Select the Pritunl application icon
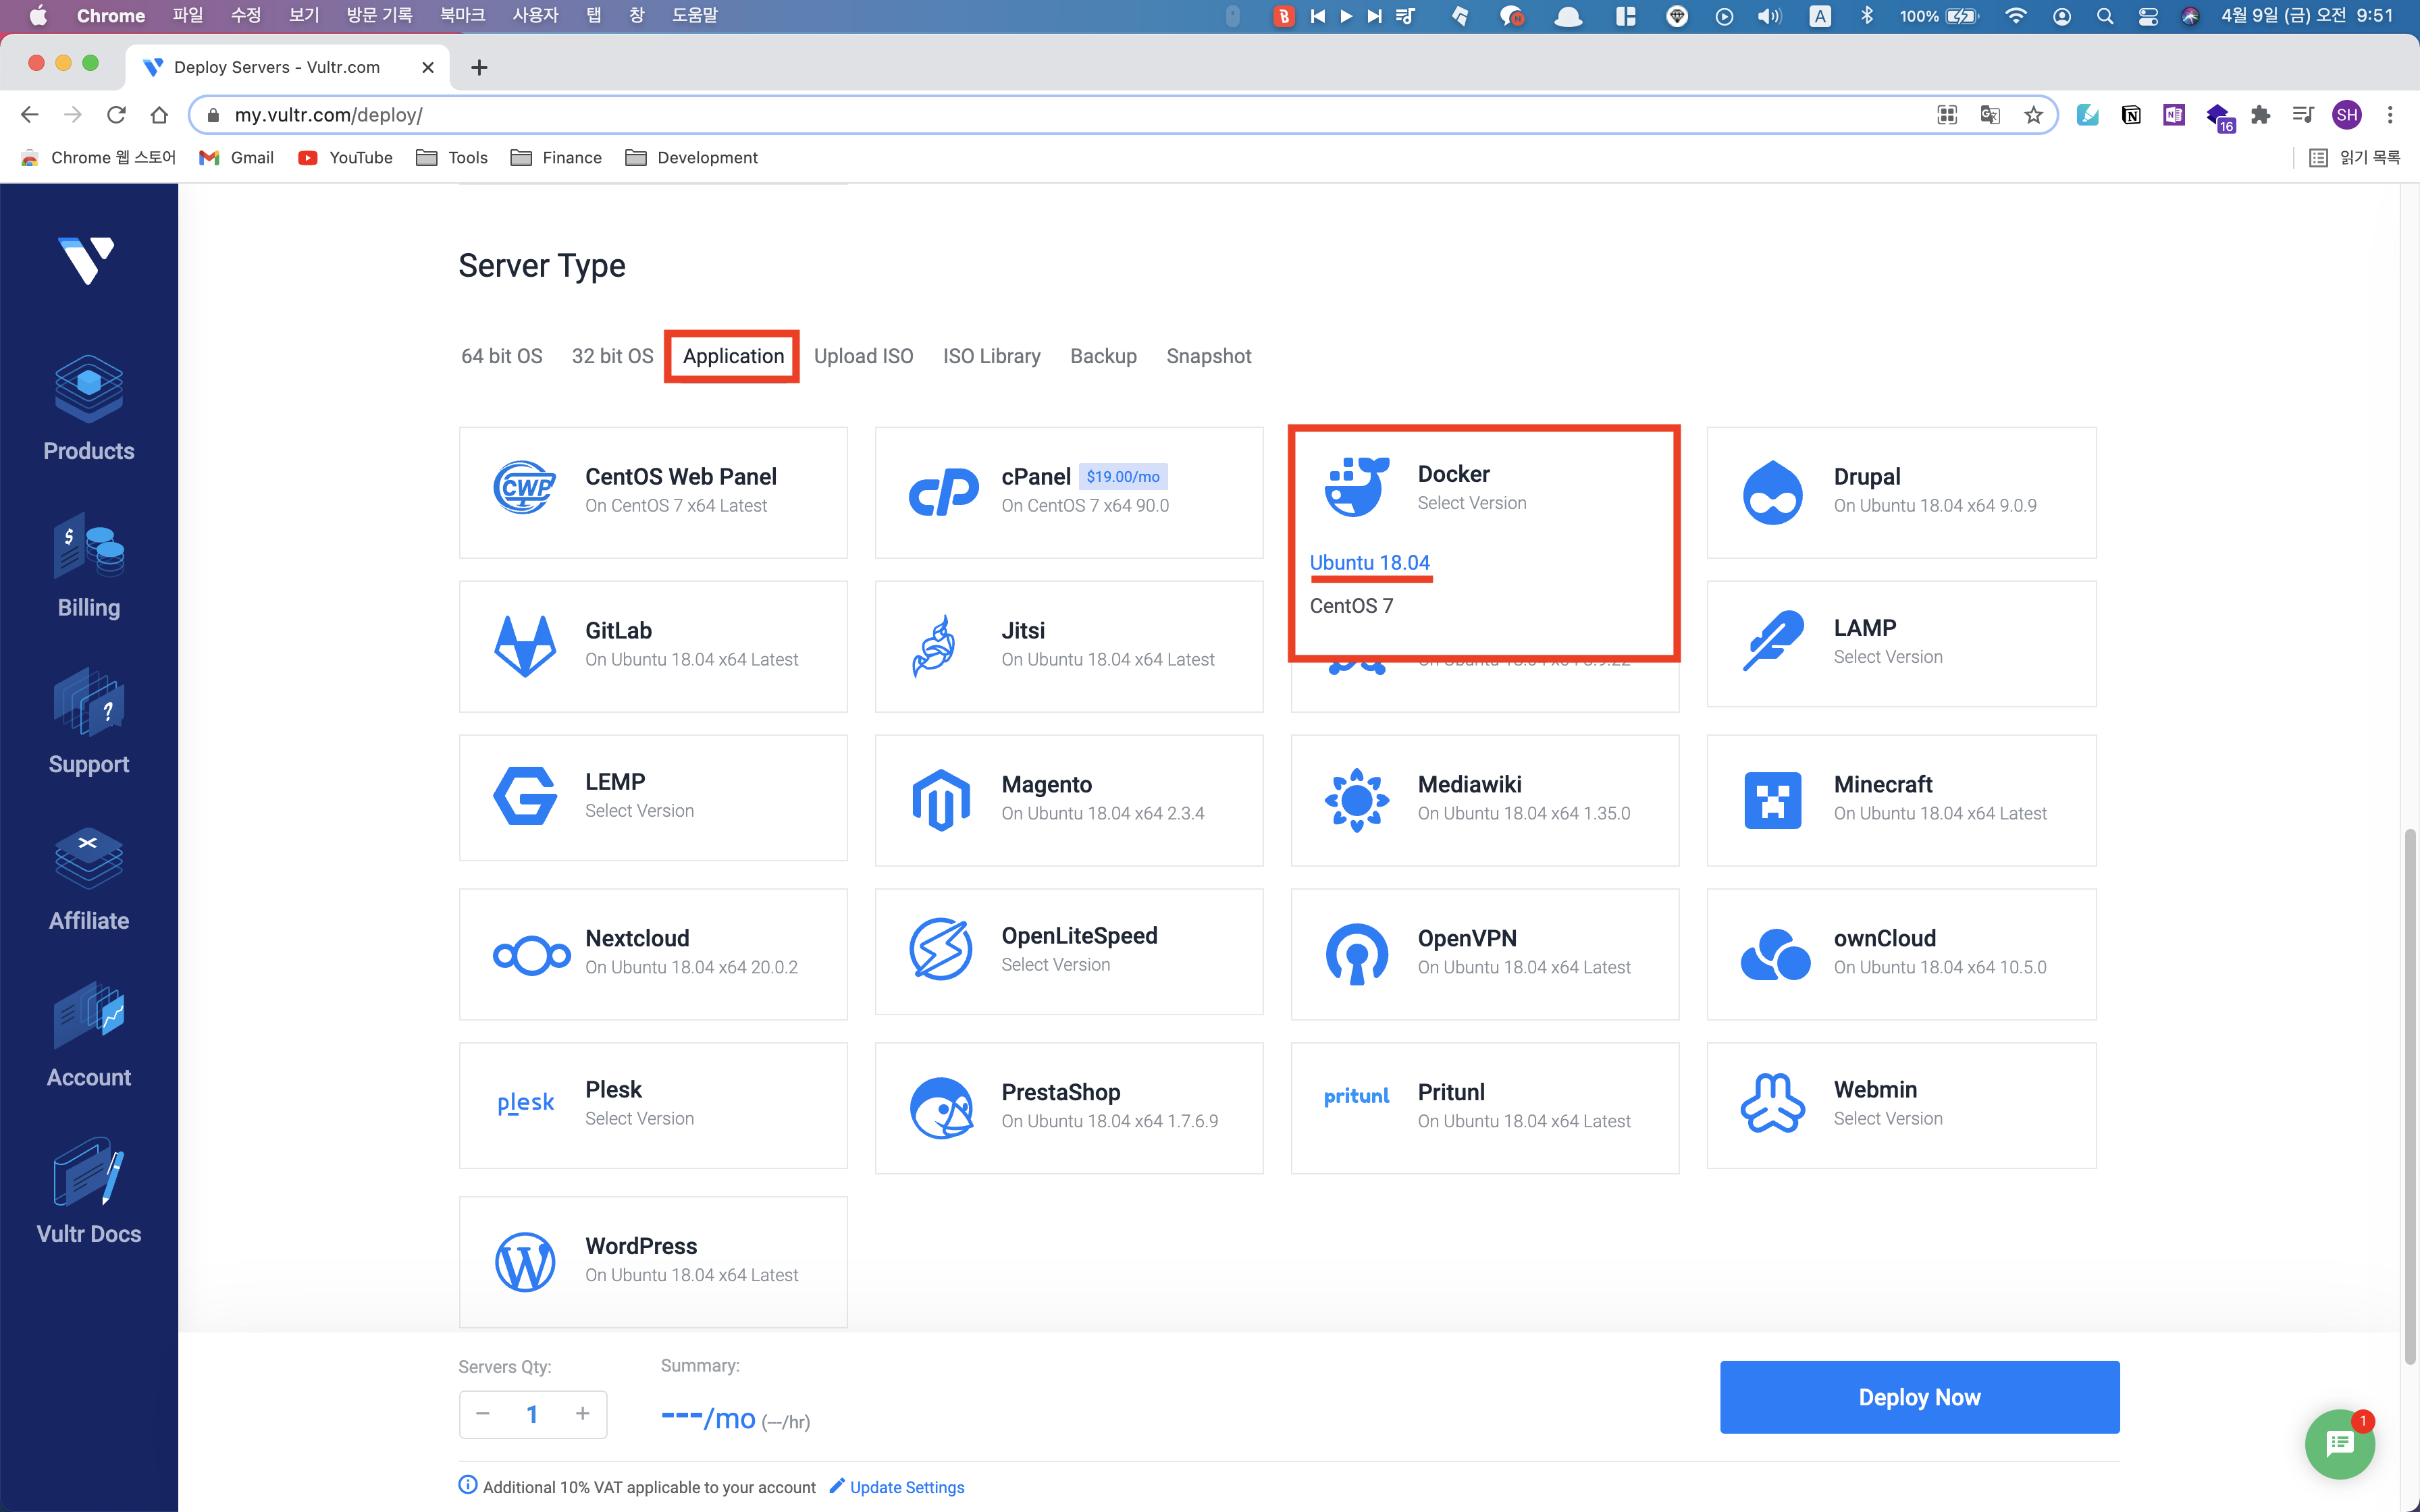This screenshot has height=1512, width=2420. [x=1356, y=1096]
